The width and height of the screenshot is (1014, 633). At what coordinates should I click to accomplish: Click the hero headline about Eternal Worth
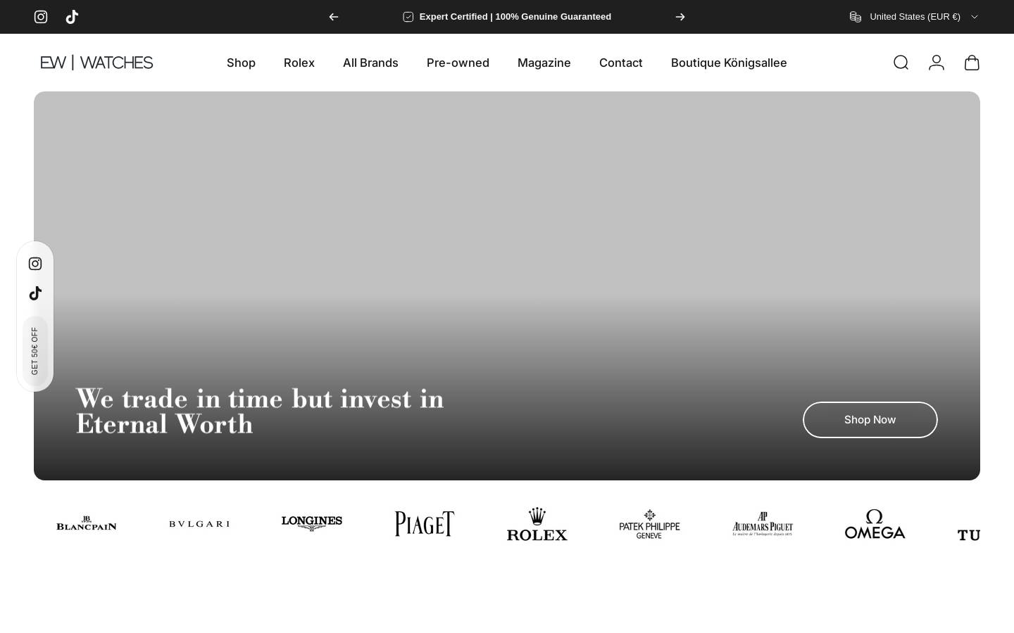260,411
